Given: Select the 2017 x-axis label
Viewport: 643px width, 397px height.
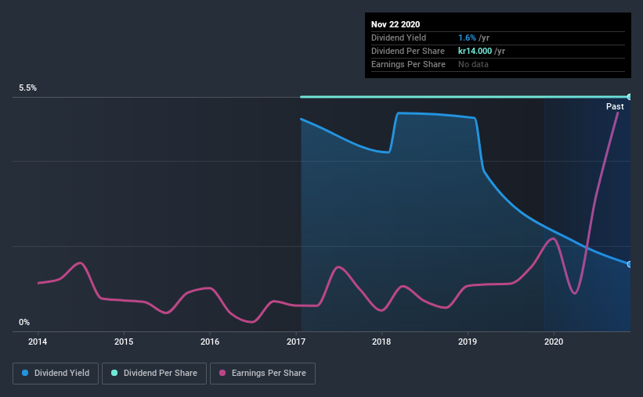Looking at the screenshot, I should tap(296, 342).
